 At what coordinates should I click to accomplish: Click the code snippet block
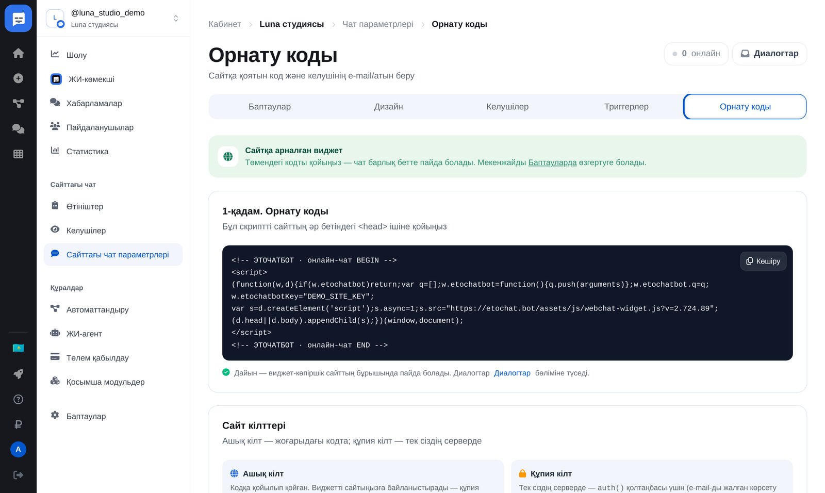pyautogui.click(x=507, y=303)
